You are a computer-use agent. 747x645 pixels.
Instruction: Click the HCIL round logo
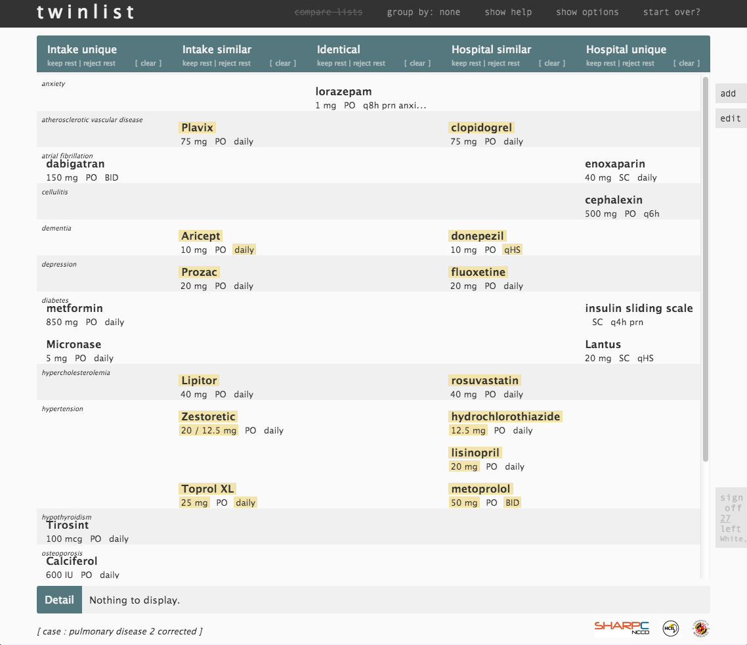tap(670, 629)
